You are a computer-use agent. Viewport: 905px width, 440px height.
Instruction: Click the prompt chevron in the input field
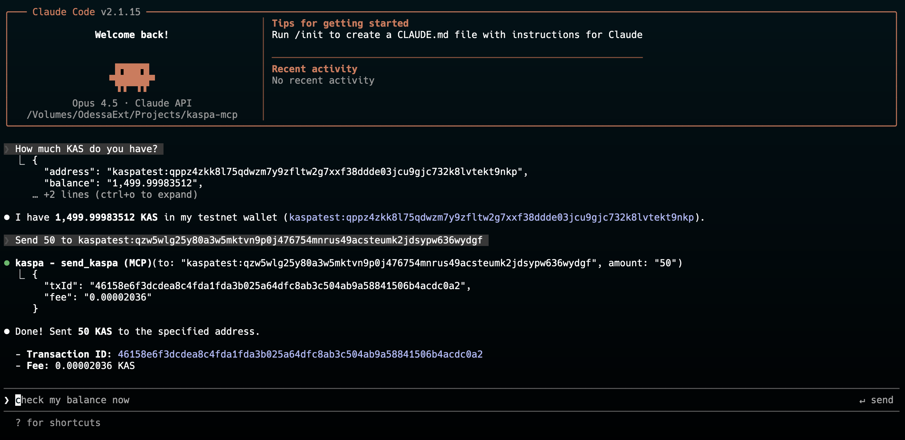(6, 400)
